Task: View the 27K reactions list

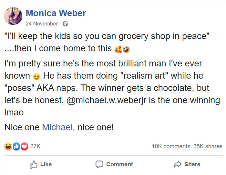Action: click(35, 146)
